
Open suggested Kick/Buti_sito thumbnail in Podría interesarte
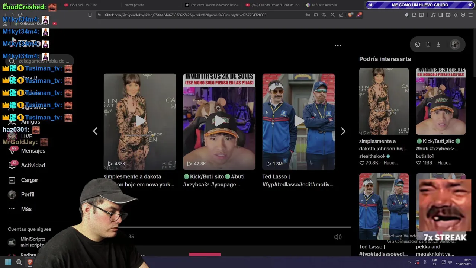(x=441, y=101)
